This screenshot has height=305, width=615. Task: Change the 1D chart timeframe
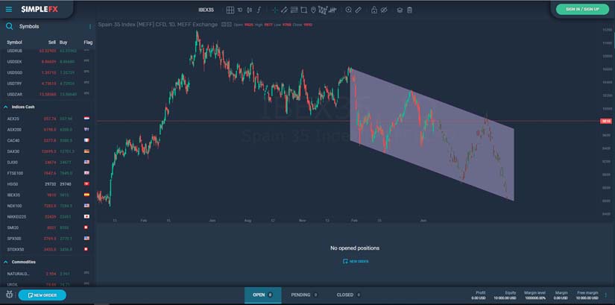point(239,10)
